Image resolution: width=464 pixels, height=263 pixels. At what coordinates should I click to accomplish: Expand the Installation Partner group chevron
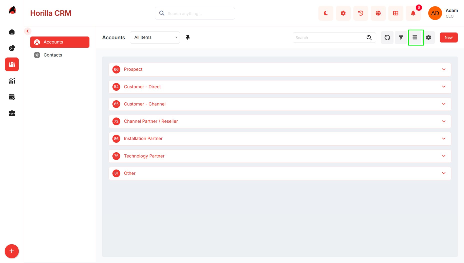point(444,139)
